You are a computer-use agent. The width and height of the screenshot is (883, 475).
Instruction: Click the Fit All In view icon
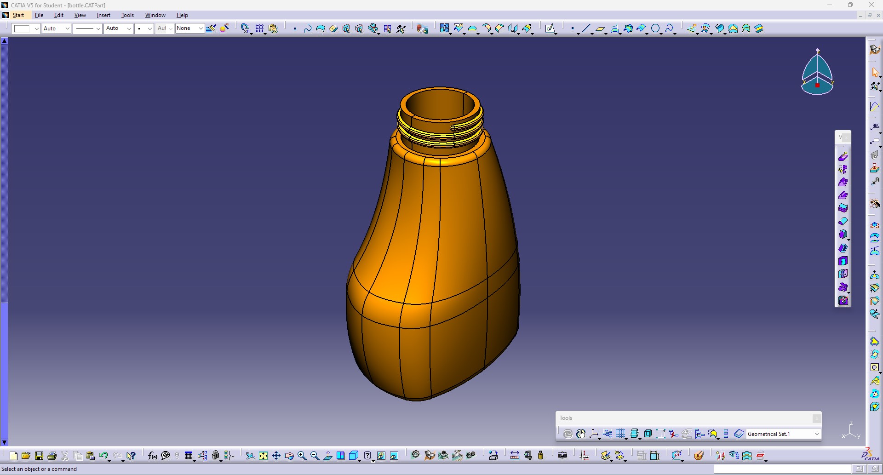263,456
